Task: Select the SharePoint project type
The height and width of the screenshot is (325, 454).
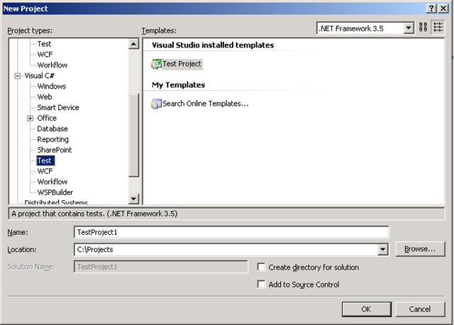Action: 55,150
